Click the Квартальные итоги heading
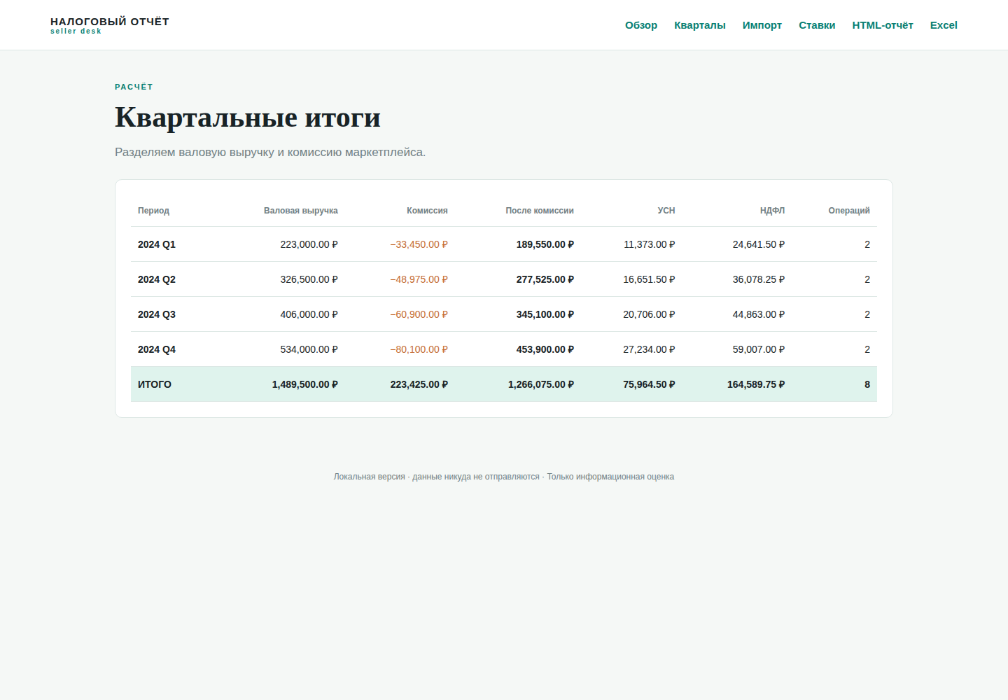The width and height of the screenshot is (1008, 700). tap(248, 118)
